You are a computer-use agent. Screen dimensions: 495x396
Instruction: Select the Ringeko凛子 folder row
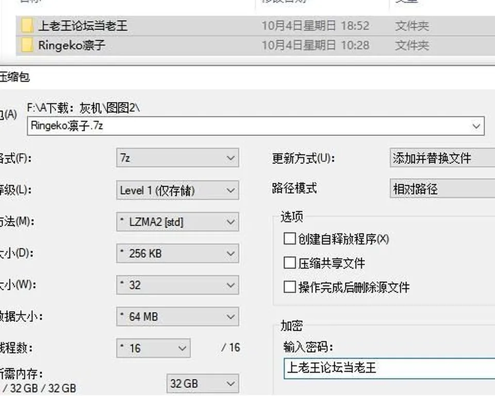(x=255, y=45)
